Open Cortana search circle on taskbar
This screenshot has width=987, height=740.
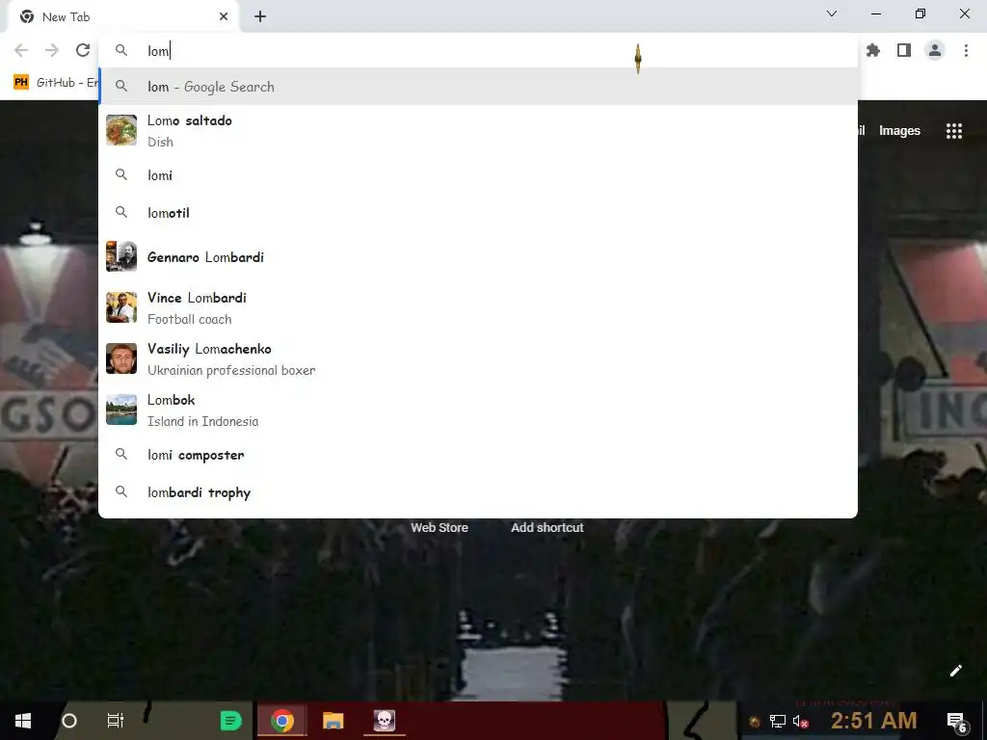click(69, 721)
